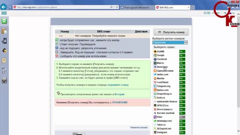The width and height of the screenshot is (240, 135).
Task: Select SPACES.ru in the service list
Action: [x=162, y=105]
